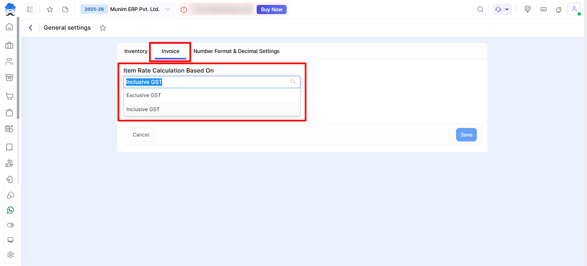Open the settings gear in sidebar
Image resolution: width=587 pixels, height=266 pixels.
tap(10, 255)
